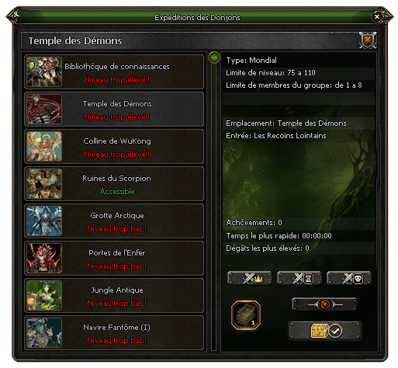Open fastest time ranking hourglass button
The height and width of the screenshot is (368, 398).
pyautogui.click(x=299, y=279)
